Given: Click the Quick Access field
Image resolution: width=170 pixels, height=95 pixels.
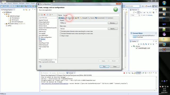Looking at the screenshot, I should point(132,6).
